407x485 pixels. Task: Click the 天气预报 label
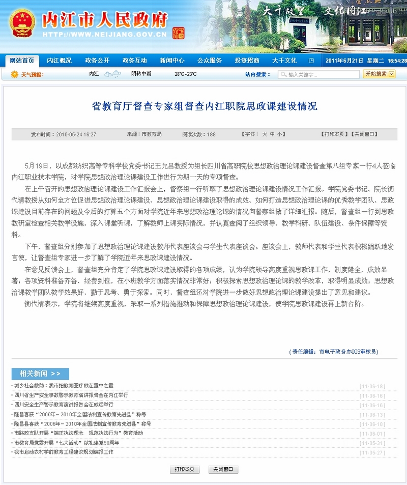click(33, 74)
